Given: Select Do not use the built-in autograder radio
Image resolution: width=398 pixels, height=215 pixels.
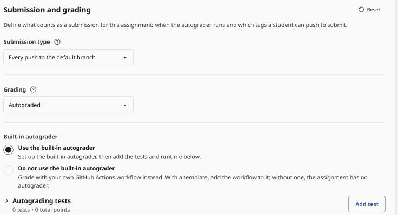Looking at the screenshot, I should [x=8, y=170].
